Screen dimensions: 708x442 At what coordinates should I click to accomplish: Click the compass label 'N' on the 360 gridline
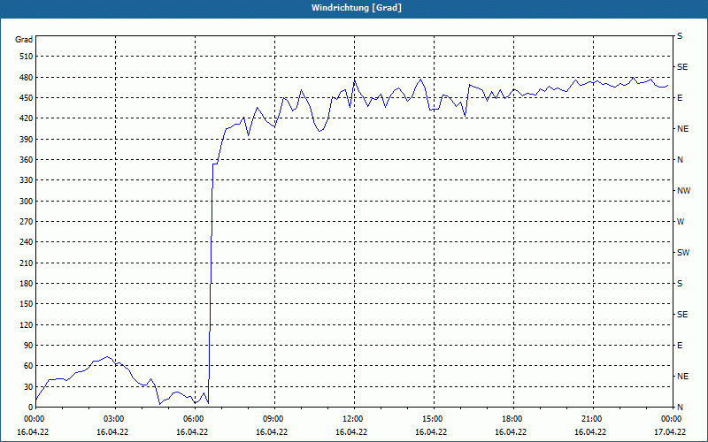tap(680, 160)
